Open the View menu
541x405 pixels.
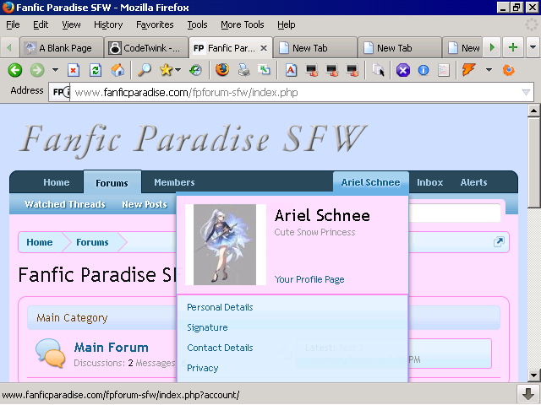pos(71,24)
